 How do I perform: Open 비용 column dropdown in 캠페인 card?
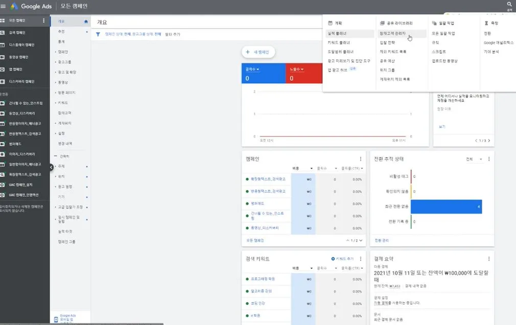pos(311,168)
